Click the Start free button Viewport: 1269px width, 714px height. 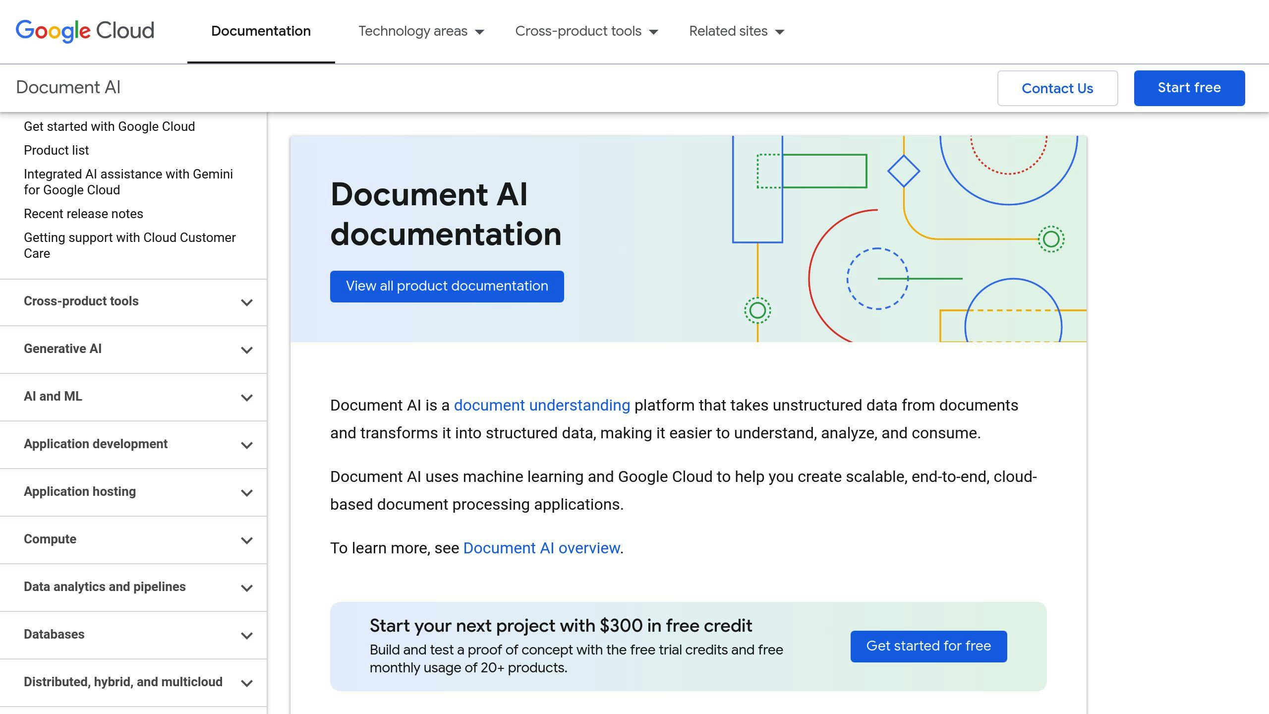click(1189, 88)
